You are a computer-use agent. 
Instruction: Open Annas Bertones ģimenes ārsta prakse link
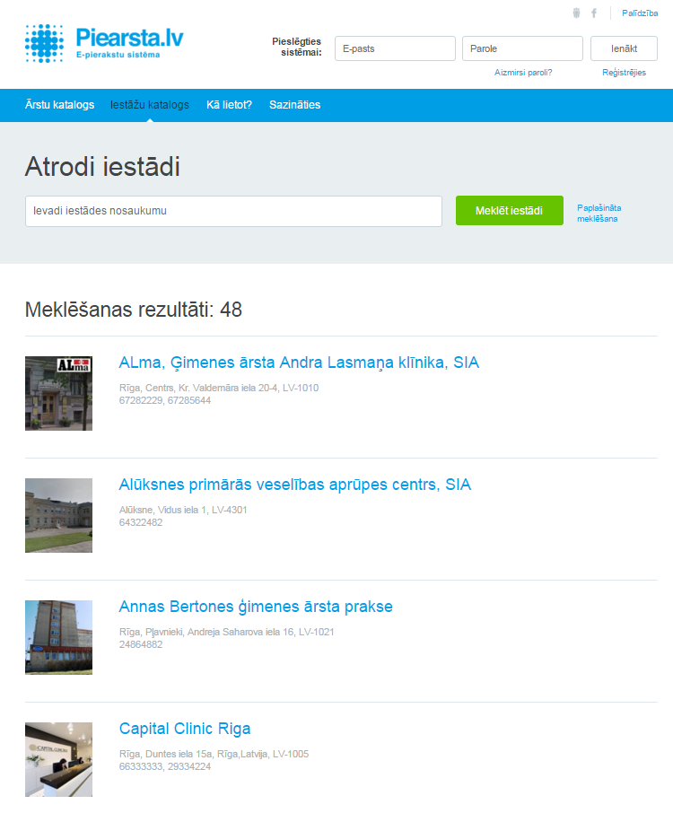click(256, 607)
